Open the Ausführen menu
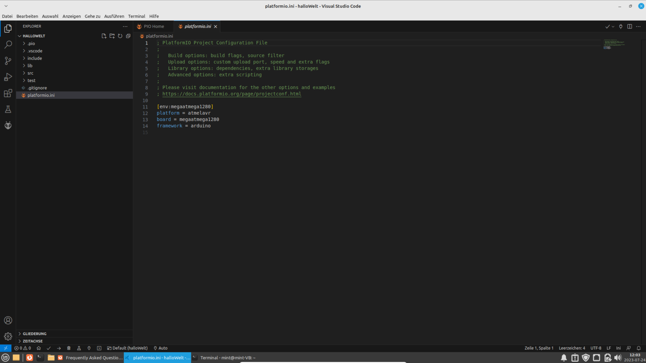 click(114, 16)
